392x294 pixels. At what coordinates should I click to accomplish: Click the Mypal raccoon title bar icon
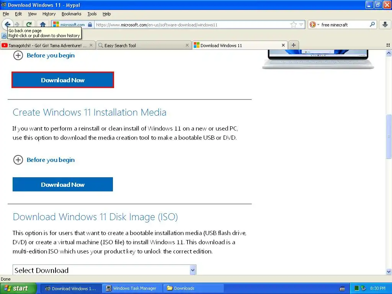point(4,5)
